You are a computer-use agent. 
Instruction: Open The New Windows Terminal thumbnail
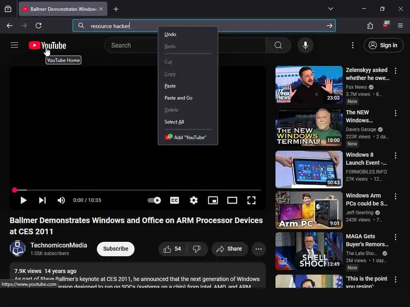point(309,127)
